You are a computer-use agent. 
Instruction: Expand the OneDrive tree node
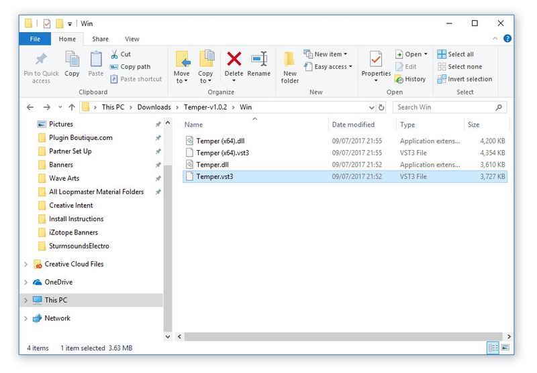[26, 283]
